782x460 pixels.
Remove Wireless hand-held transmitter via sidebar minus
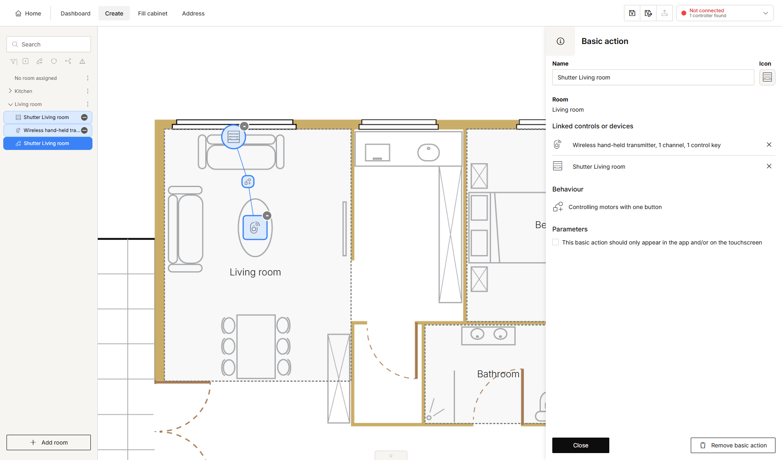point(84,130)
